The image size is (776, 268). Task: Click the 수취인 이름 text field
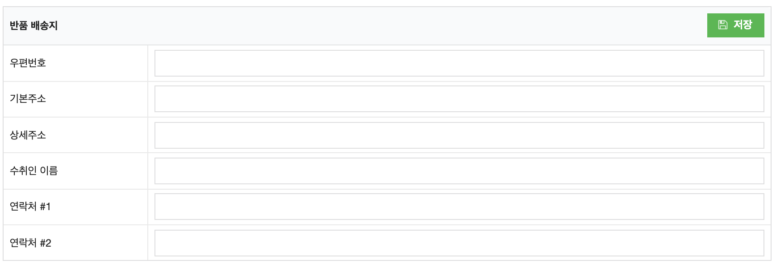459,171
